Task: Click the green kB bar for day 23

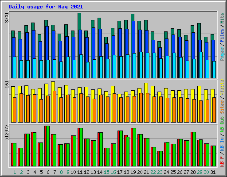Action: [x=161, y=158]
